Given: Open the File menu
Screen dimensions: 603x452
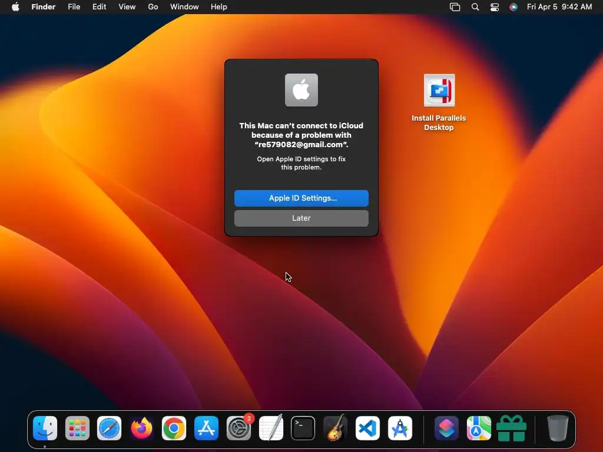Looking at the screenshot, I should [x=74, y=7].
